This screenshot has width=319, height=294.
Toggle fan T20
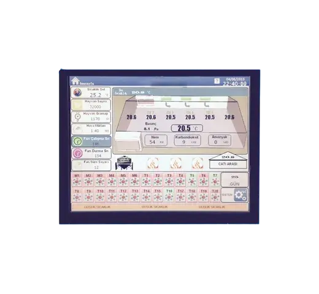[215, 195]
